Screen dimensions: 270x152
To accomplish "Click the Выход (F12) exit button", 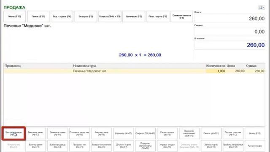I will [255, 133].
